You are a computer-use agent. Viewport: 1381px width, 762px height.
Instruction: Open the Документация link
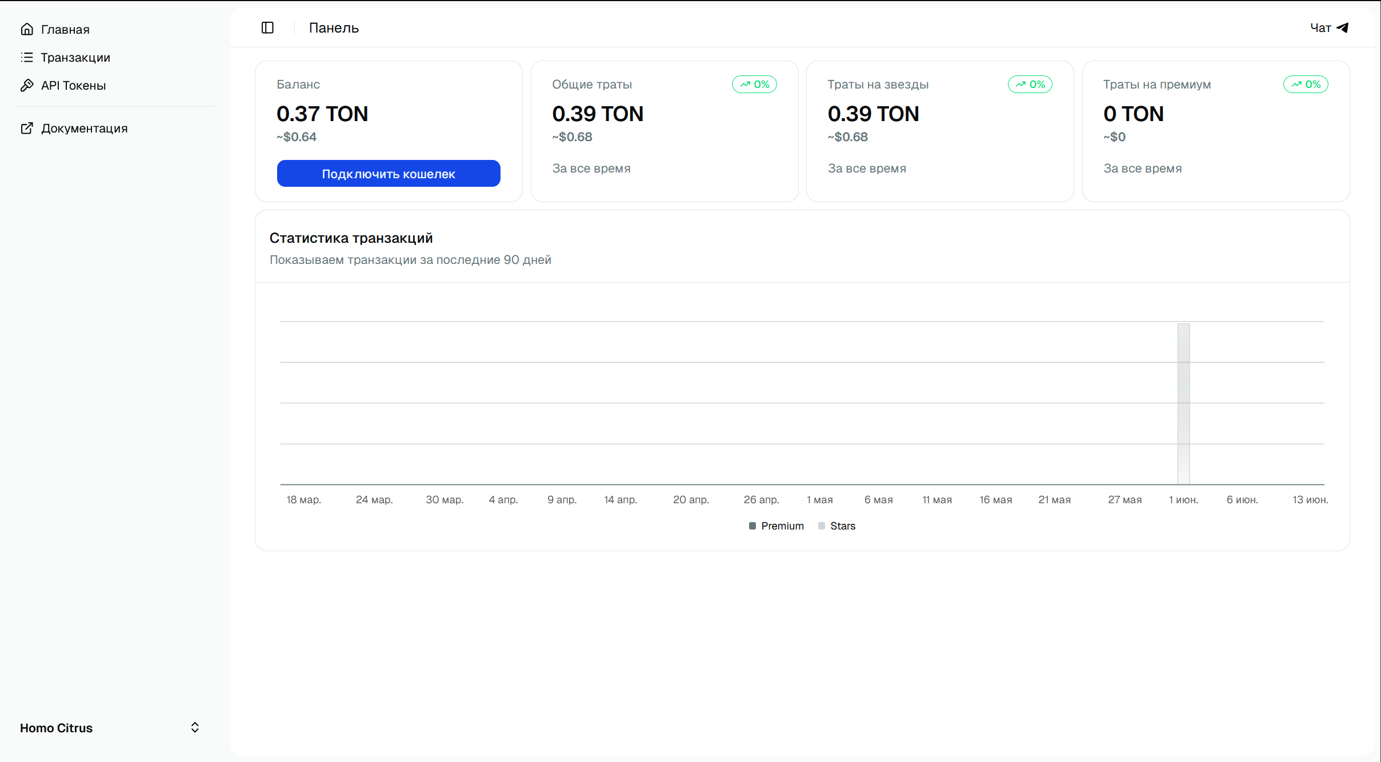point(114,128)
